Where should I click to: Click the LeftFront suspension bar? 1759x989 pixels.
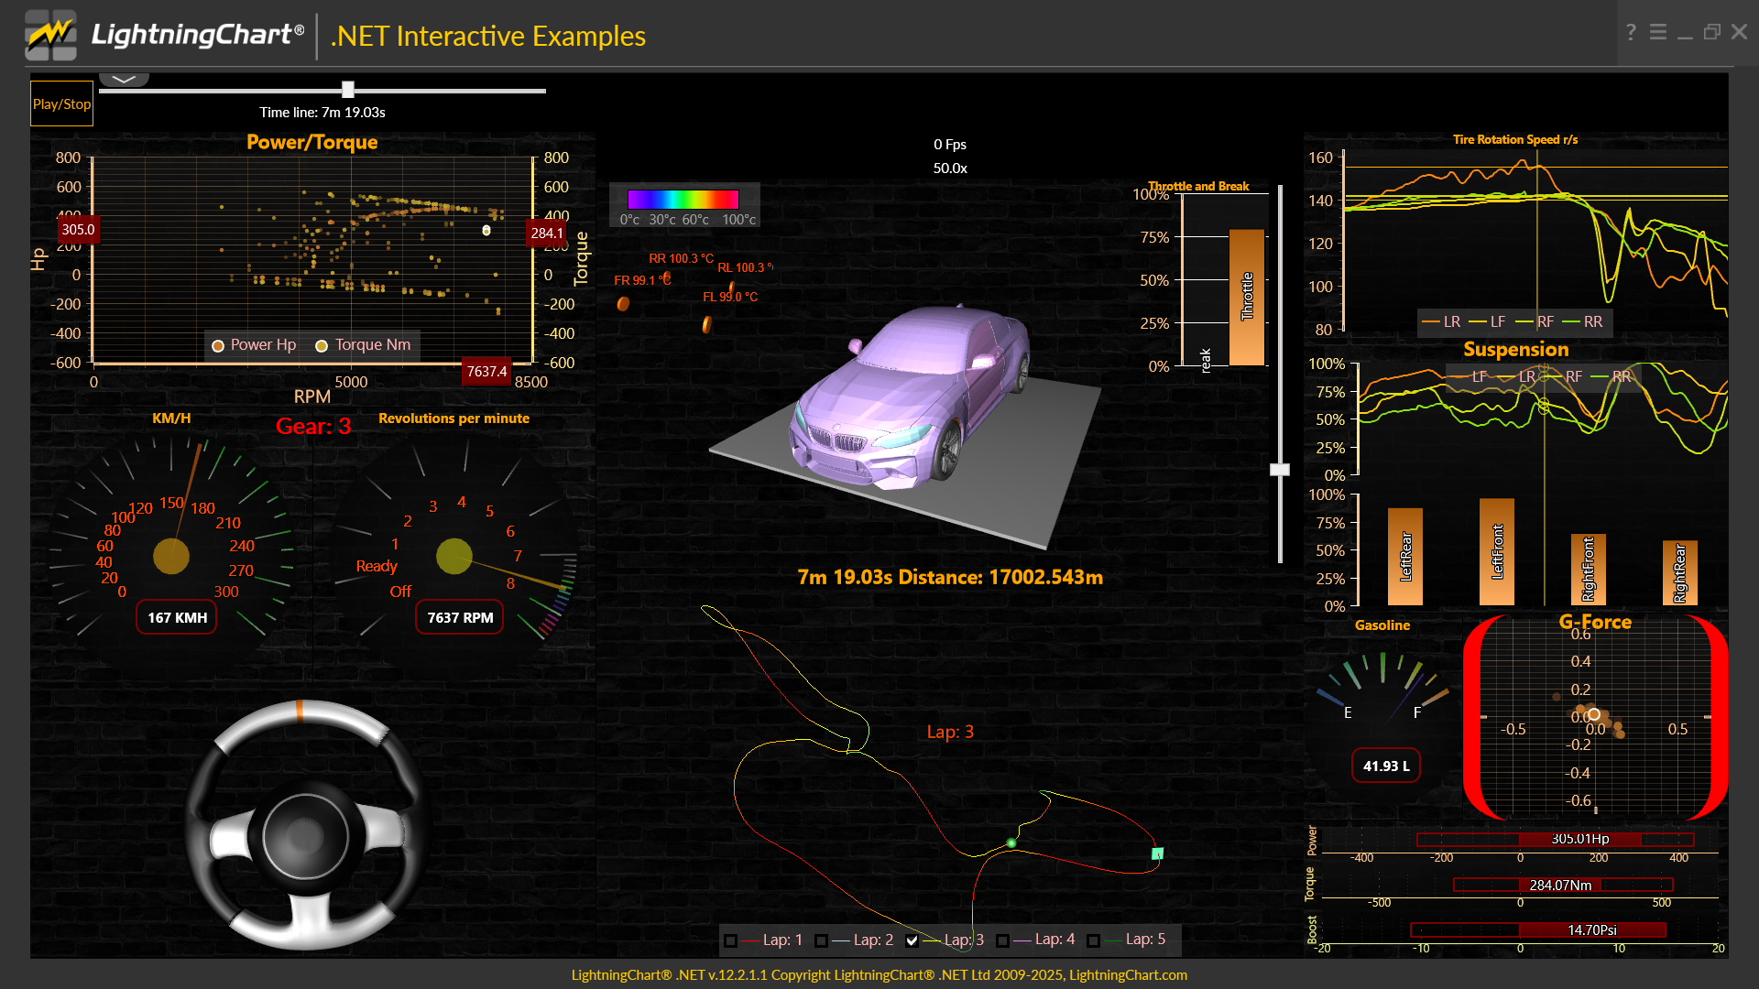pyautogui.click(x=1497, y=552)
